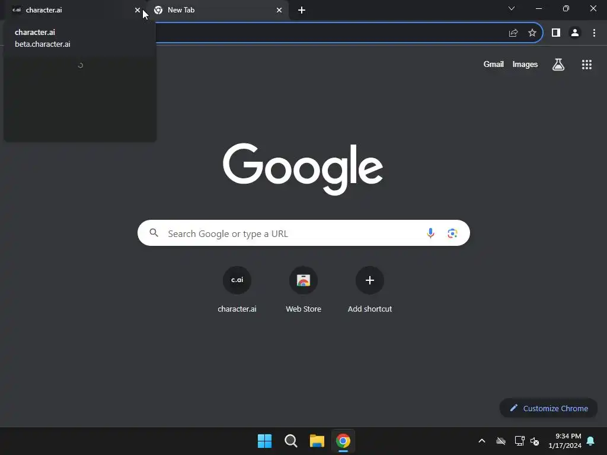Image resolution: width=607 pixels, height=455 pixels.
Task: Open network status tray icon
Action: (x=519, y=441)
